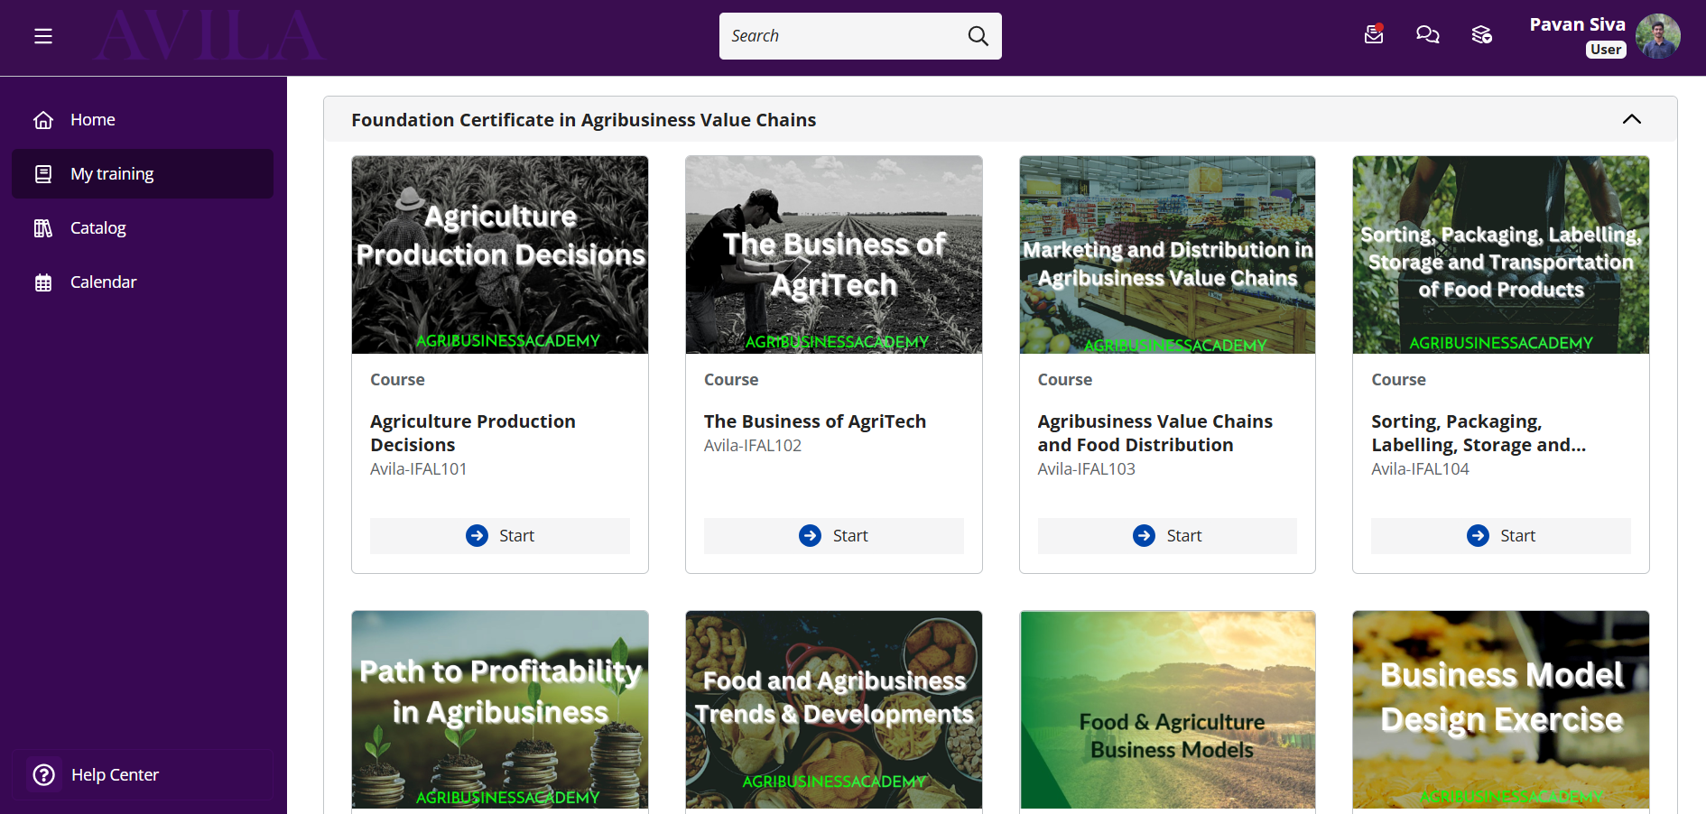Image resolution: width=1706 pixels, height=814 pixels.
Task: Click the search magnifier icon
Action: (978, 36)
